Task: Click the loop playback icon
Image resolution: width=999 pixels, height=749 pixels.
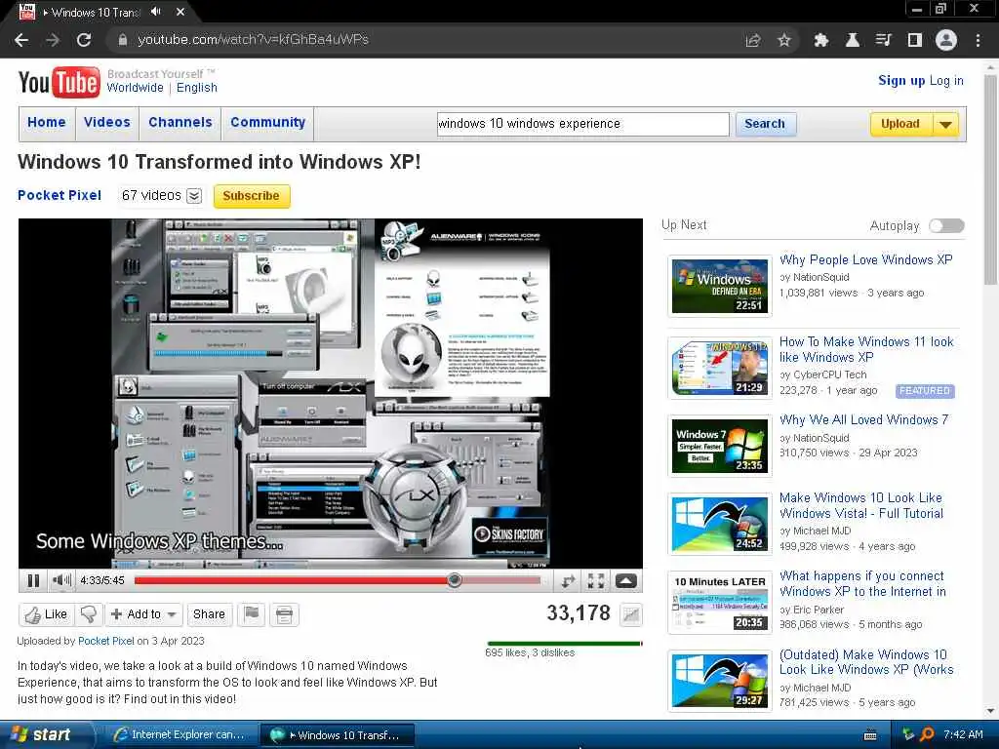Action: pos(568,581)
